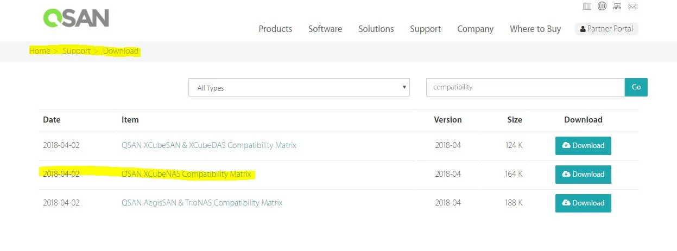677x251 pixels.
Task: Click the compatibility search field
Action: pyautogui.click(x=526, y=87)
